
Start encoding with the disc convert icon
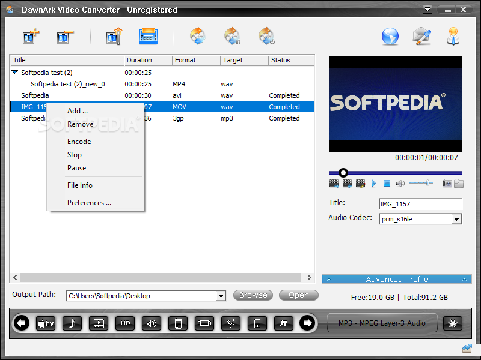198,36
